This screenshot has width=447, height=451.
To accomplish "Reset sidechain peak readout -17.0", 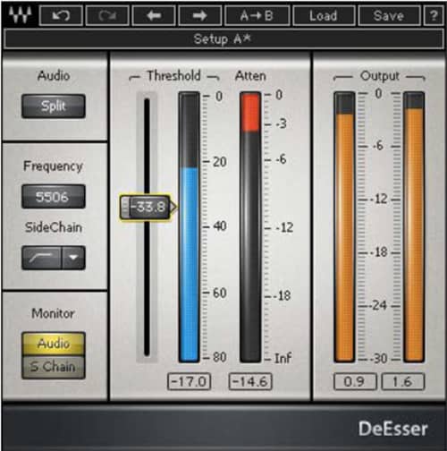I will tap(190, 381).
